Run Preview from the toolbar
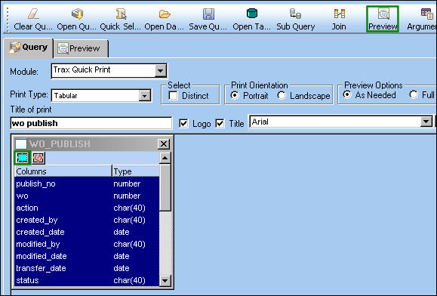 pyautogui.click(x=383, y=19)
